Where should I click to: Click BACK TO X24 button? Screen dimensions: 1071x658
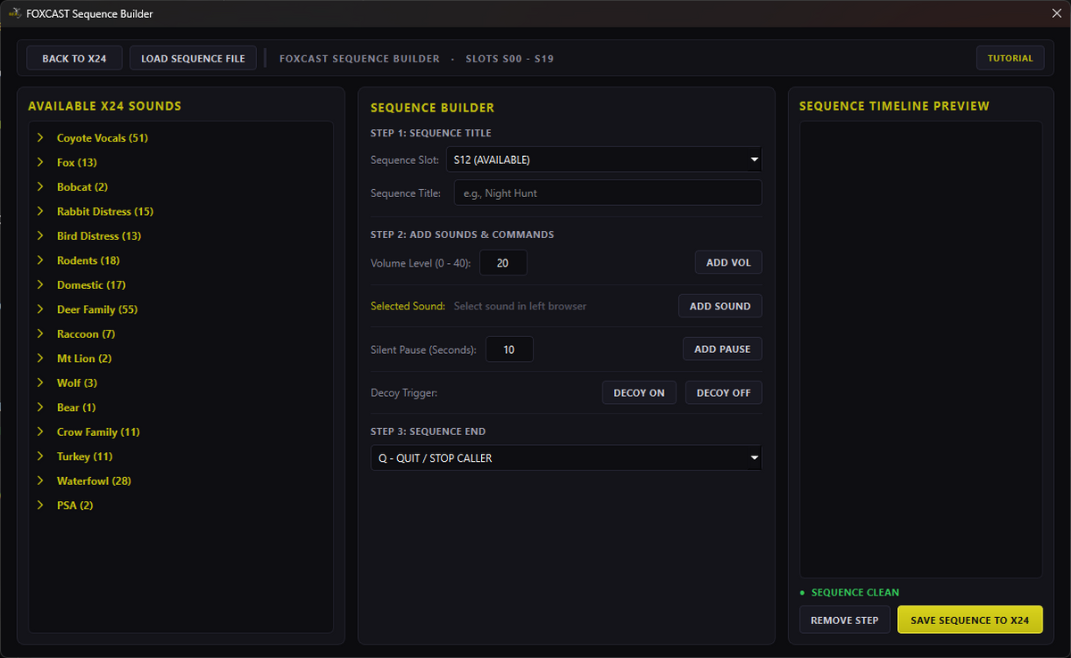click(74, 58)
